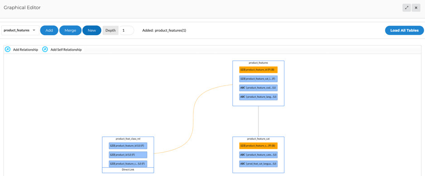Click the Graphical Editor title text
Image resolution: width=425 pixels, height=176 pixels.
pos(22,8)
